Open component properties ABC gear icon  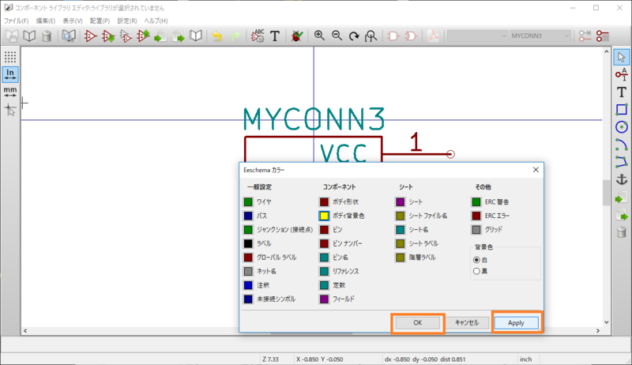coord(258,36)
